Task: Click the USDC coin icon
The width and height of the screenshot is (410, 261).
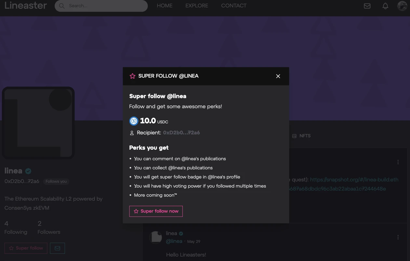Action: click(134, 121)
